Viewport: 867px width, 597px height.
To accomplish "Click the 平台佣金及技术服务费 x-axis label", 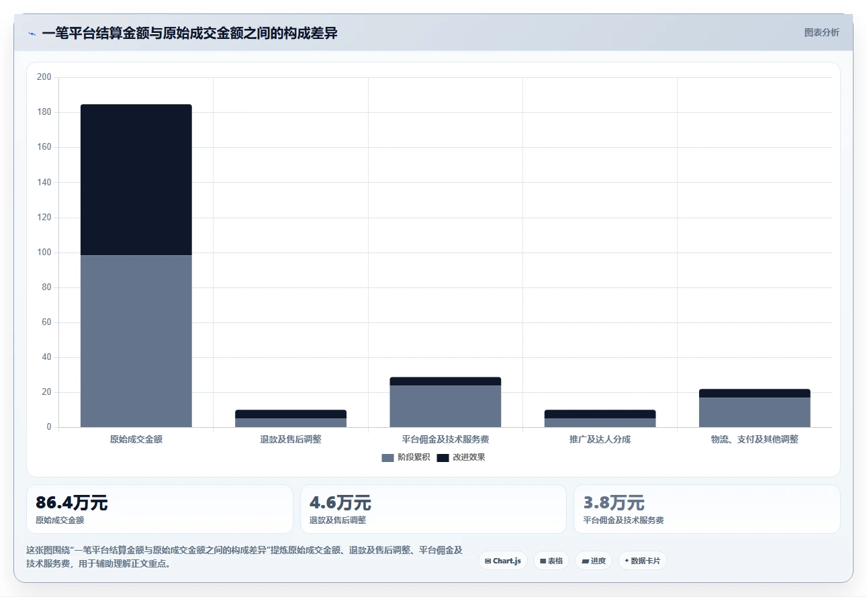I will tap(445, 439).
